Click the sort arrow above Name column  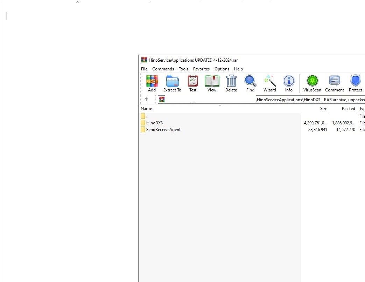pyautogui.click(x=220, y=105)
